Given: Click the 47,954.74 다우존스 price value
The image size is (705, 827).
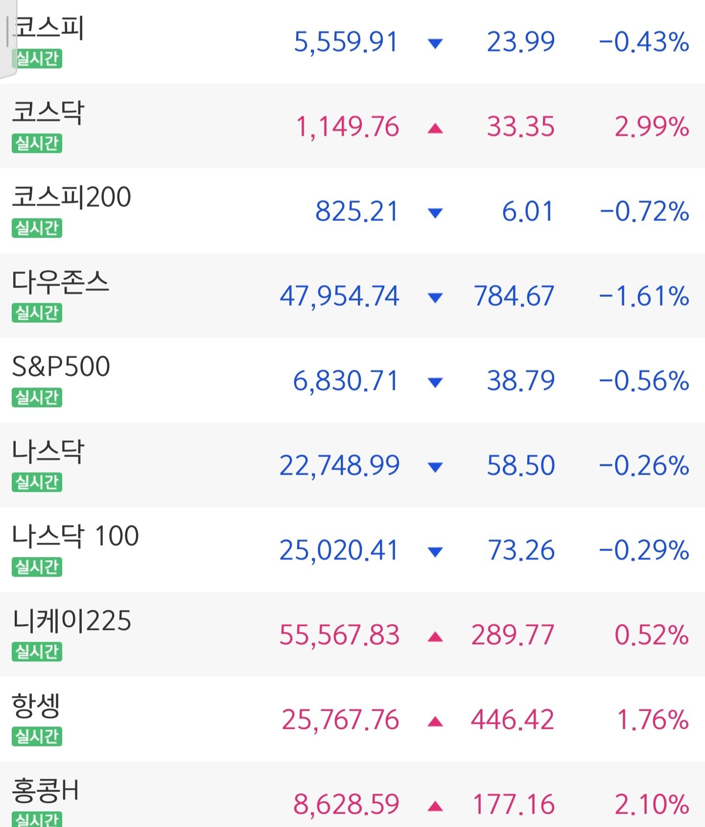Looking at the screenshot, I should pyautogui.click(x=339, y=296).
